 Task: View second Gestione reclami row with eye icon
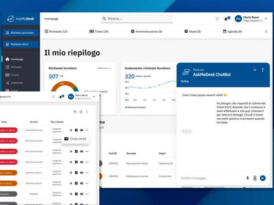tap(82, 183)
